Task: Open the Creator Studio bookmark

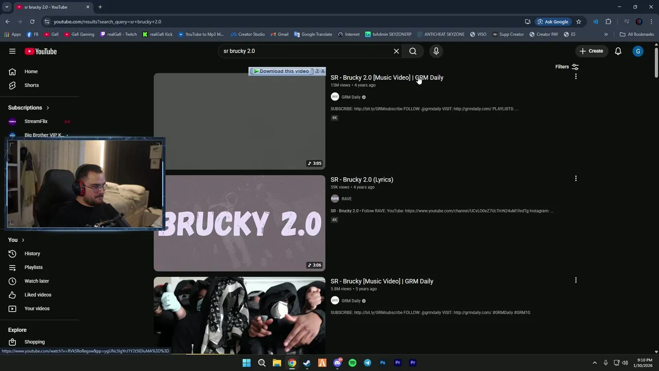Action: (x=248, y=35)
